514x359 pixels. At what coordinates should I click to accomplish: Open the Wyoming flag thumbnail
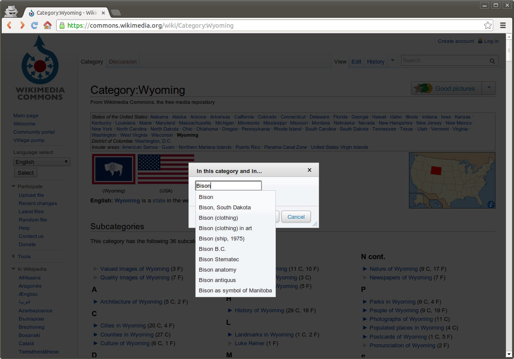coord(114,169)
